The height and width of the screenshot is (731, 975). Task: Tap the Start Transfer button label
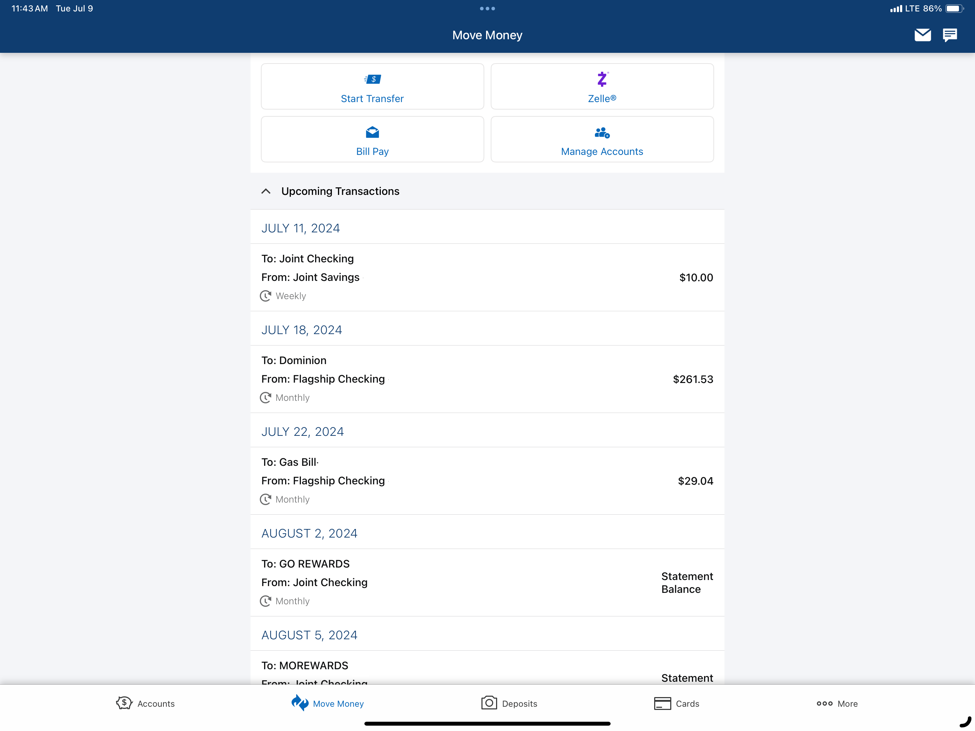click(373, 99)
